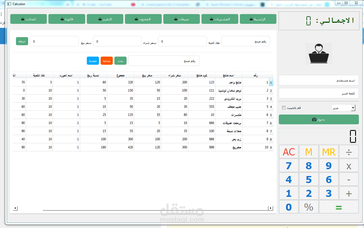Click the user avatar picture

[319, 54]
